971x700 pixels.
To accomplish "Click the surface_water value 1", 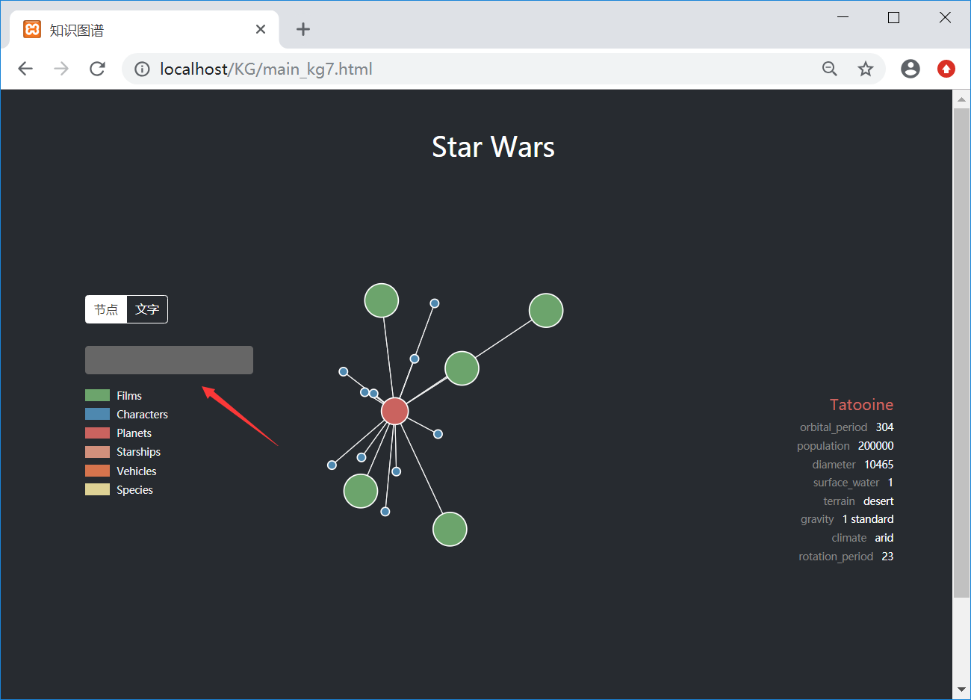I will point(890,483).
